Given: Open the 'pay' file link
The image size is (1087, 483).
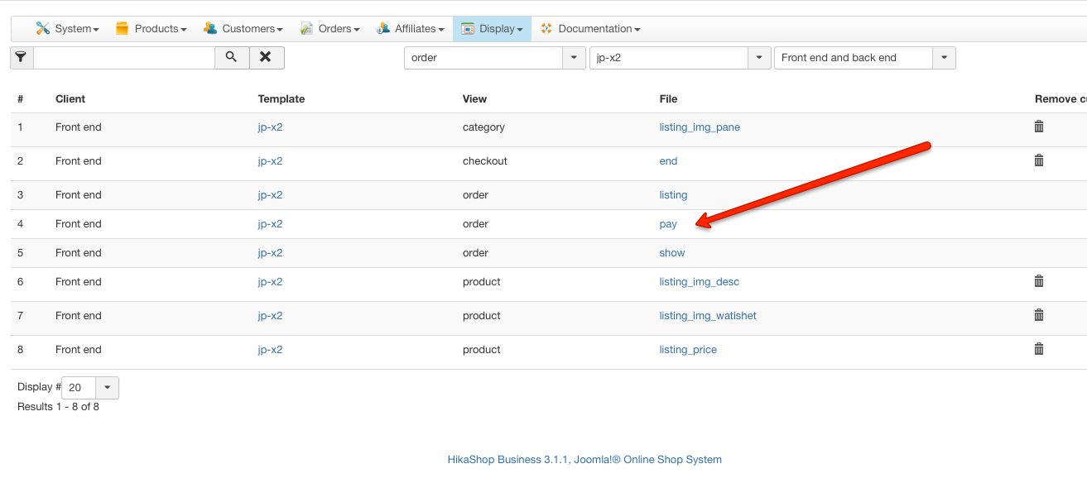Looking at the screenshot, I should [x=668, y=224].
